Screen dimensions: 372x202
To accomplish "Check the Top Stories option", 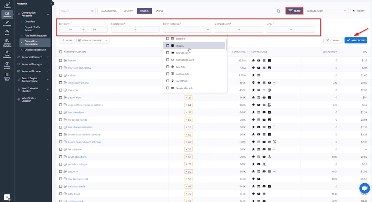I will click(x=168, y=53).
